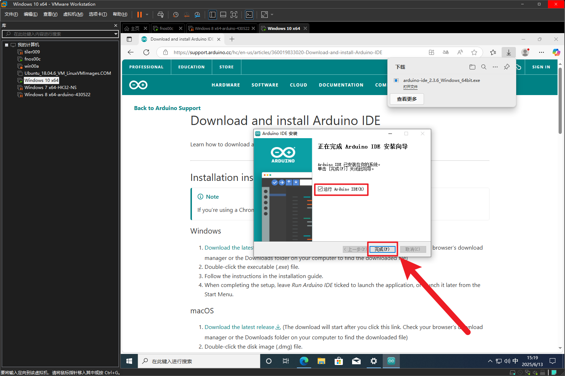
Task: Open File Explorer on the taskbar
Action: [321, 361]
